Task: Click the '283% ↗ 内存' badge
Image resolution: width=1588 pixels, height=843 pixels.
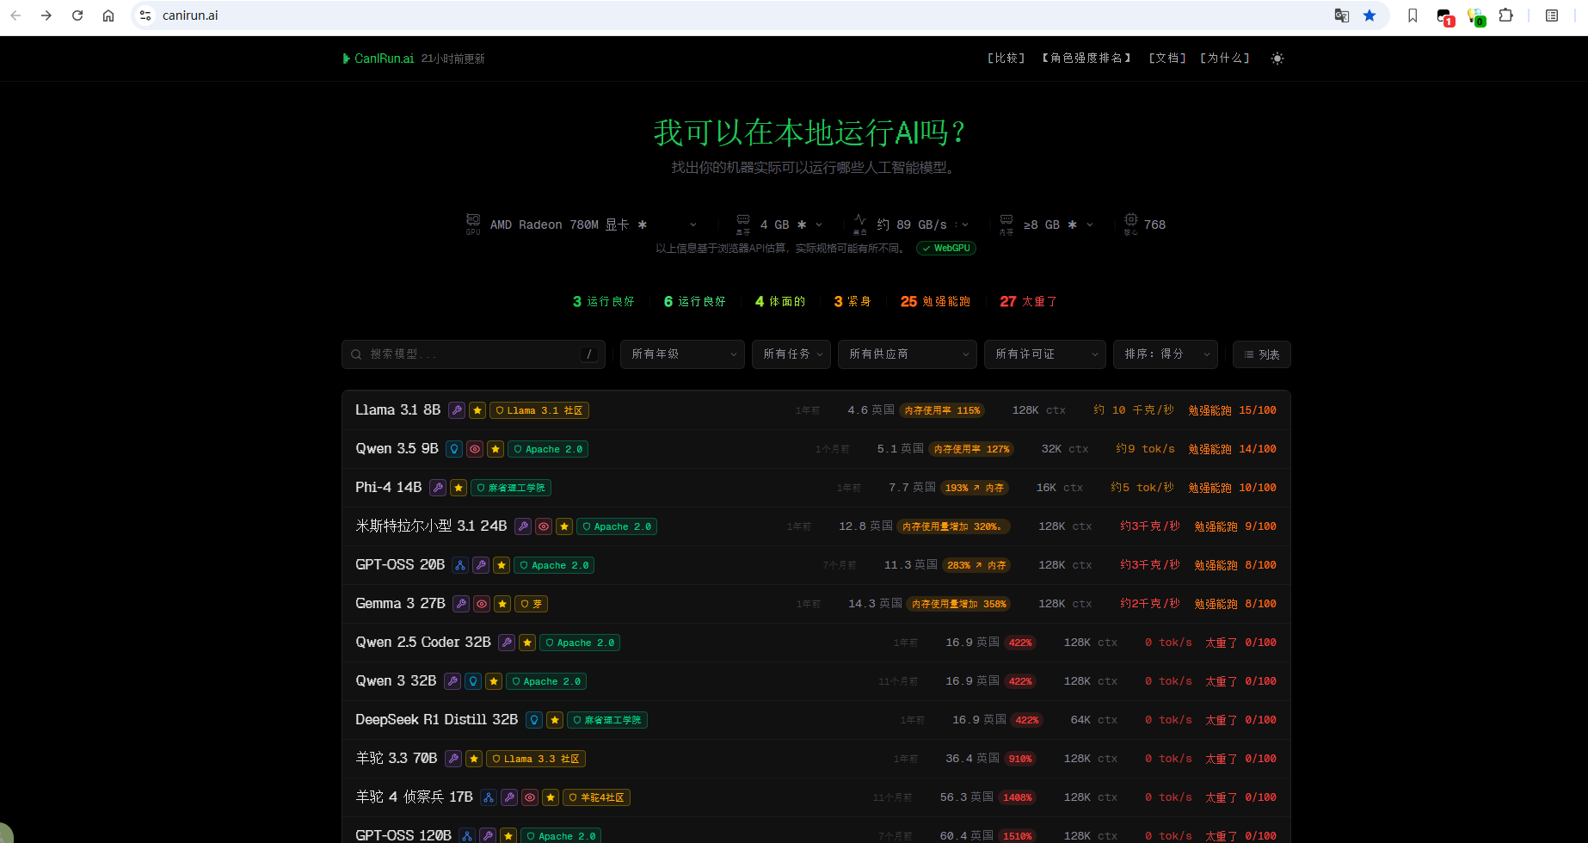Action: click(976, 565)
